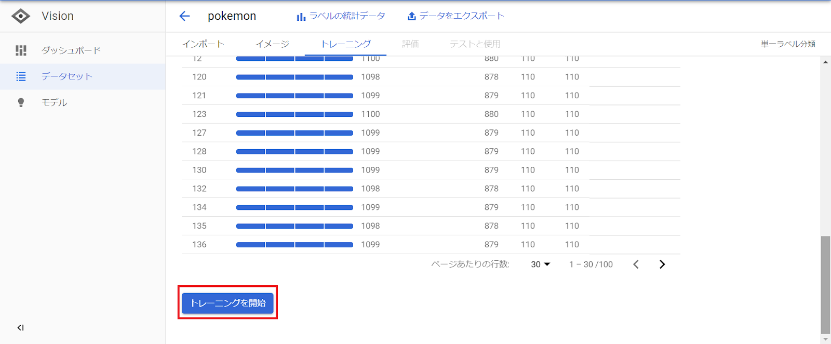
Task: Click the 単一ラベル分類 text
Action: click(788, 44)
